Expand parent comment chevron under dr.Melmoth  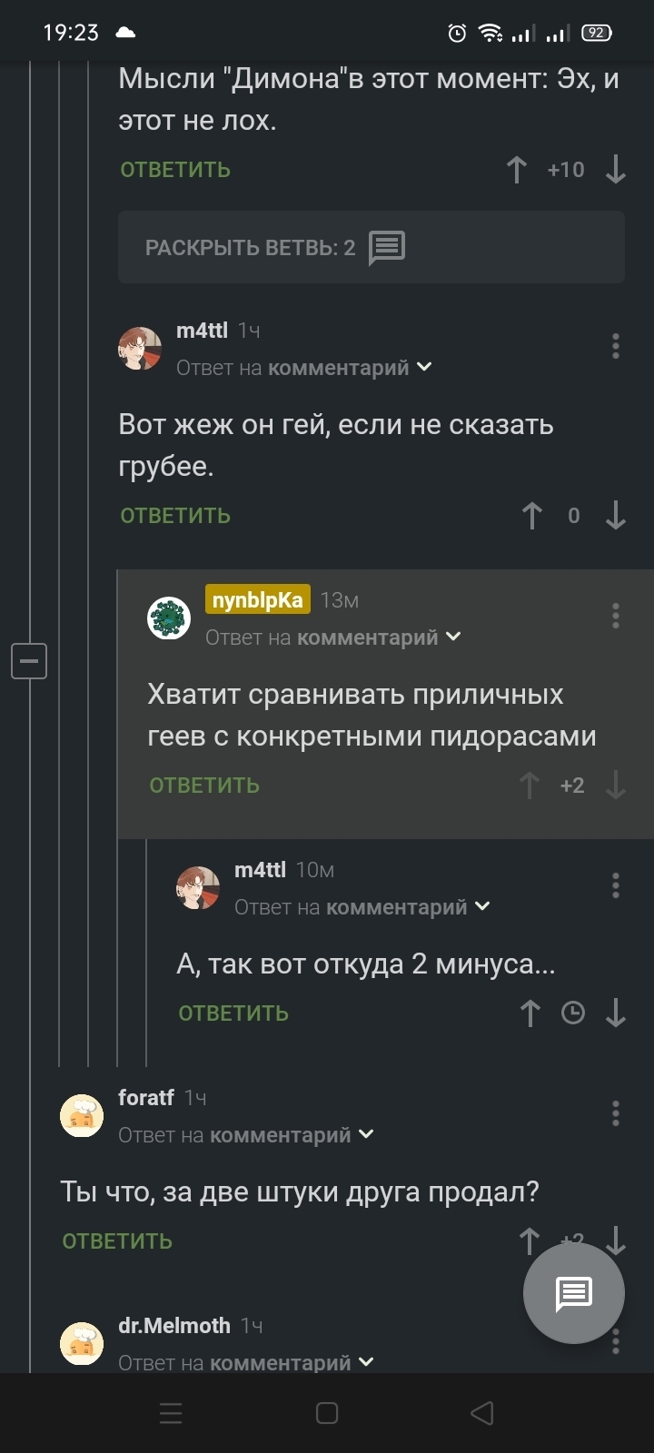coord(365,1362)
